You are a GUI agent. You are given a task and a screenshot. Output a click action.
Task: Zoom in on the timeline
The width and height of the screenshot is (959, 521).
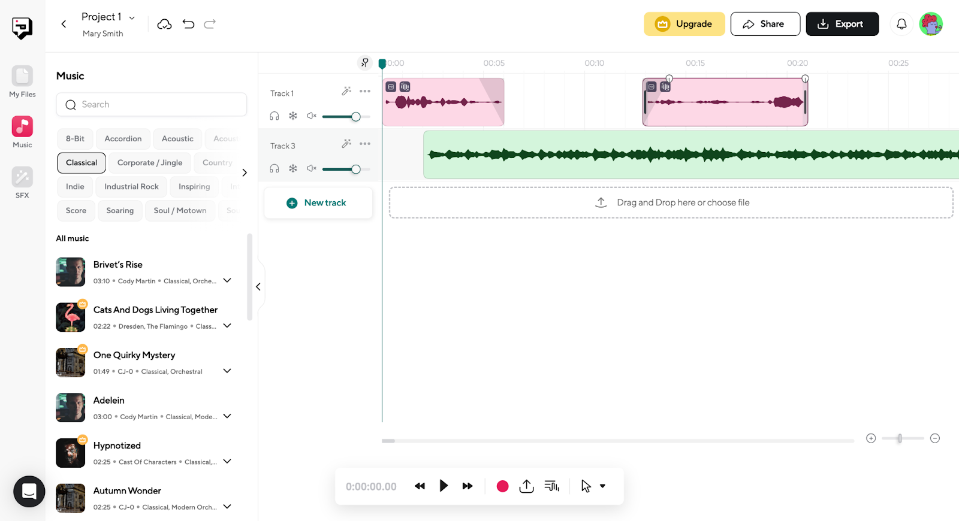tap(871, 438)
